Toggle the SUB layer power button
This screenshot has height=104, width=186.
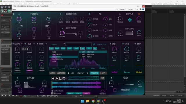click(x=25, y=44)
